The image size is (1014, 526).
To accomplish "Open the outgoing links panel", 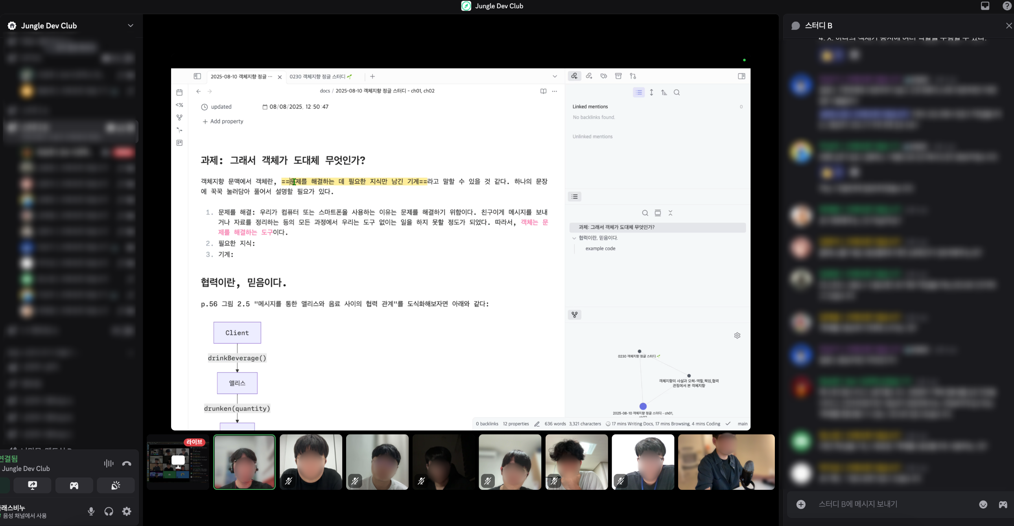I will (589, 76).
